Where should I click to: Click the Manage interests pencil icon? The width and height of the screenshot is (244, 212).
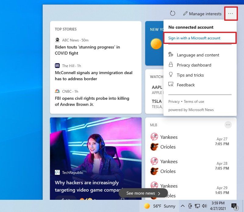pos(185,13)
